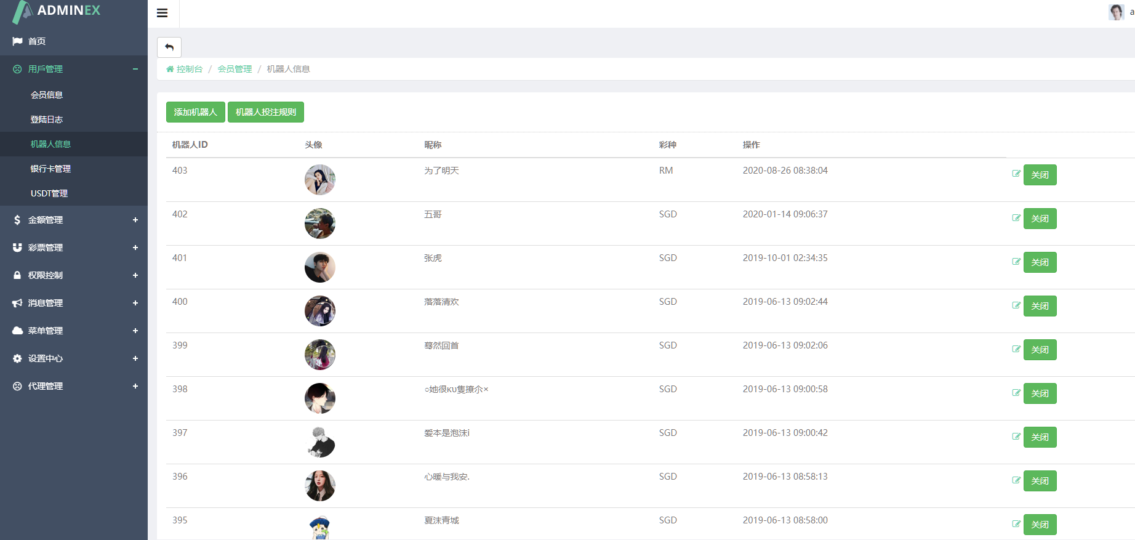Viewport: 1135px width, 540px height.
Task: Click the ADMINEX logo
Action: pos(57,11)
